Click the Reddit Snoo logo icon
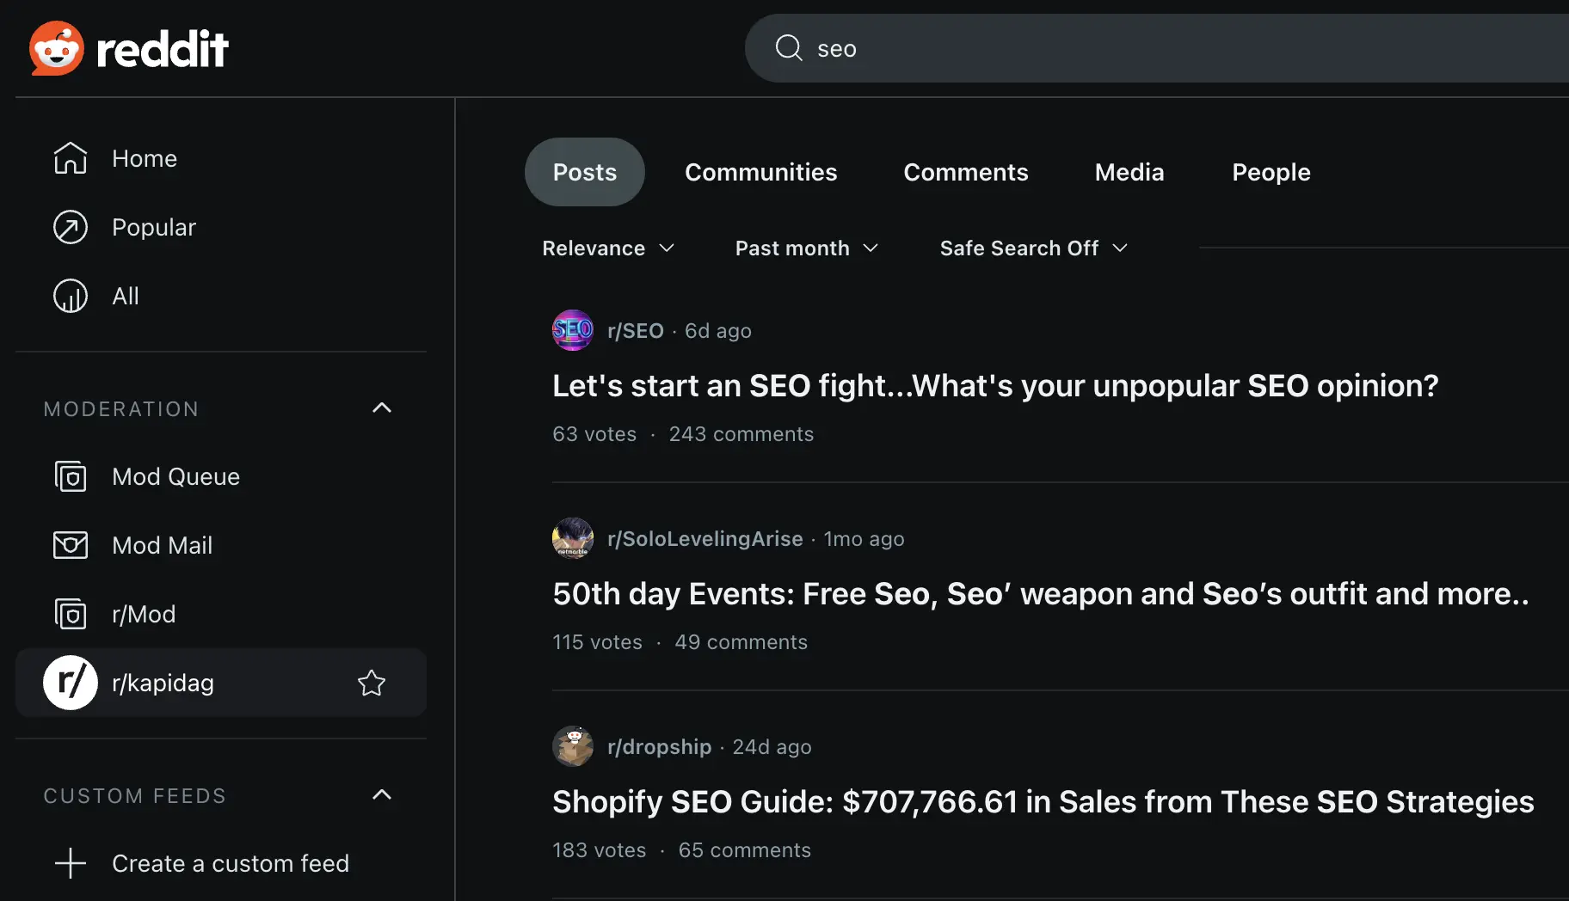 pyautogui.click(x=57, y=48)
